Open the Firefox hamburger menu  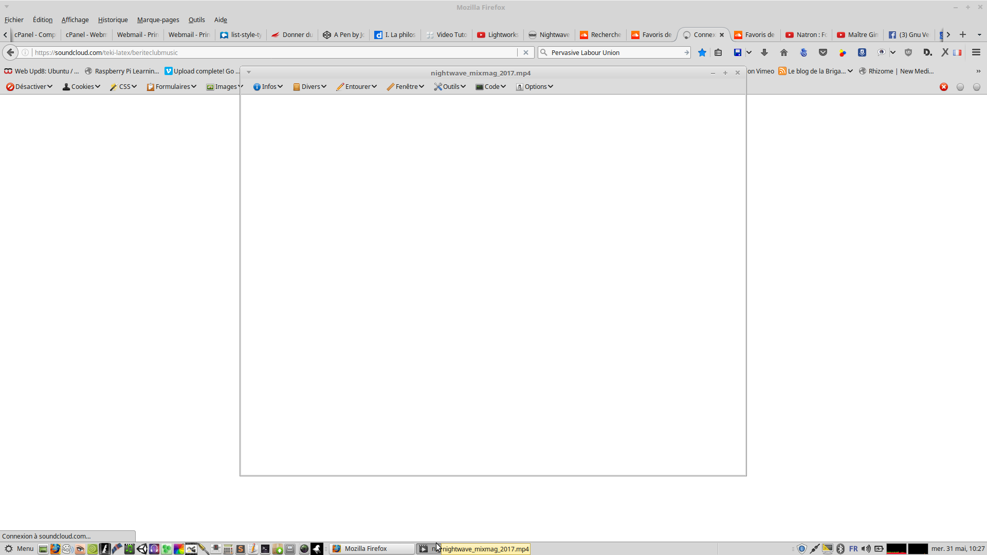[x=976, y=52]
